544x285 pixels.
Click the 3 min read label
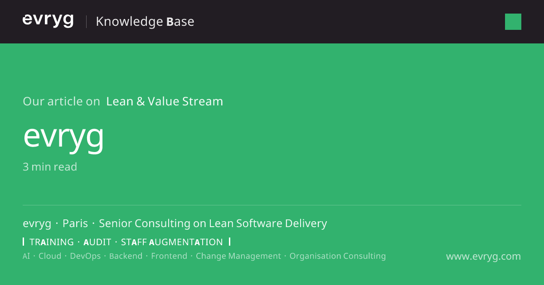pyautogui.click(x=50, y=167)
